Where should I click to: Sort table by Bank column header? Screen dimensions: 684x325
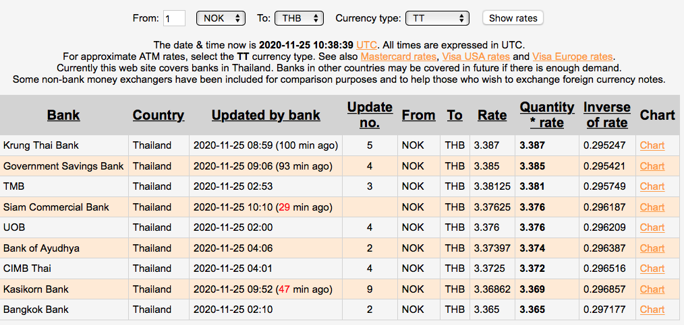(63, 115)
